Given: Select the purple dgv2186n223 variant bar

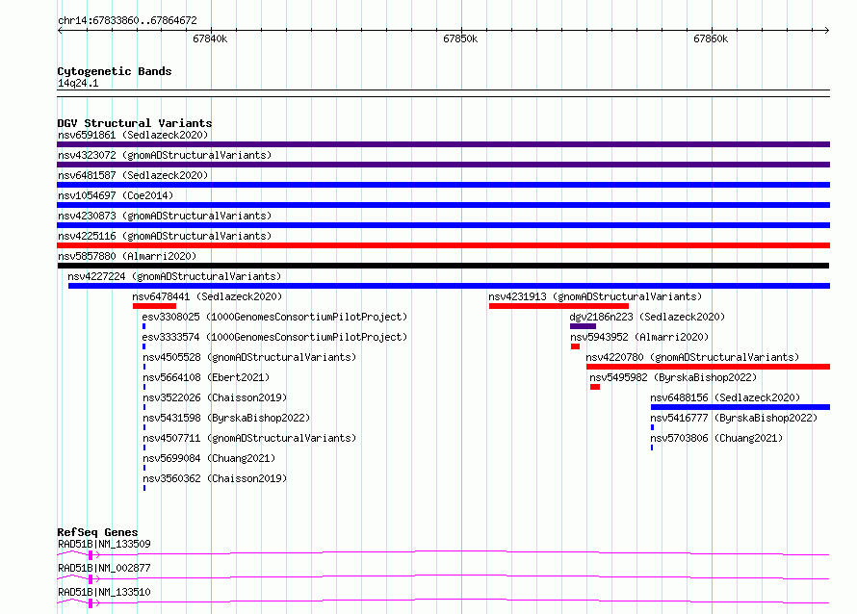Looking at the screenshot, I should [x=583, y=326].
